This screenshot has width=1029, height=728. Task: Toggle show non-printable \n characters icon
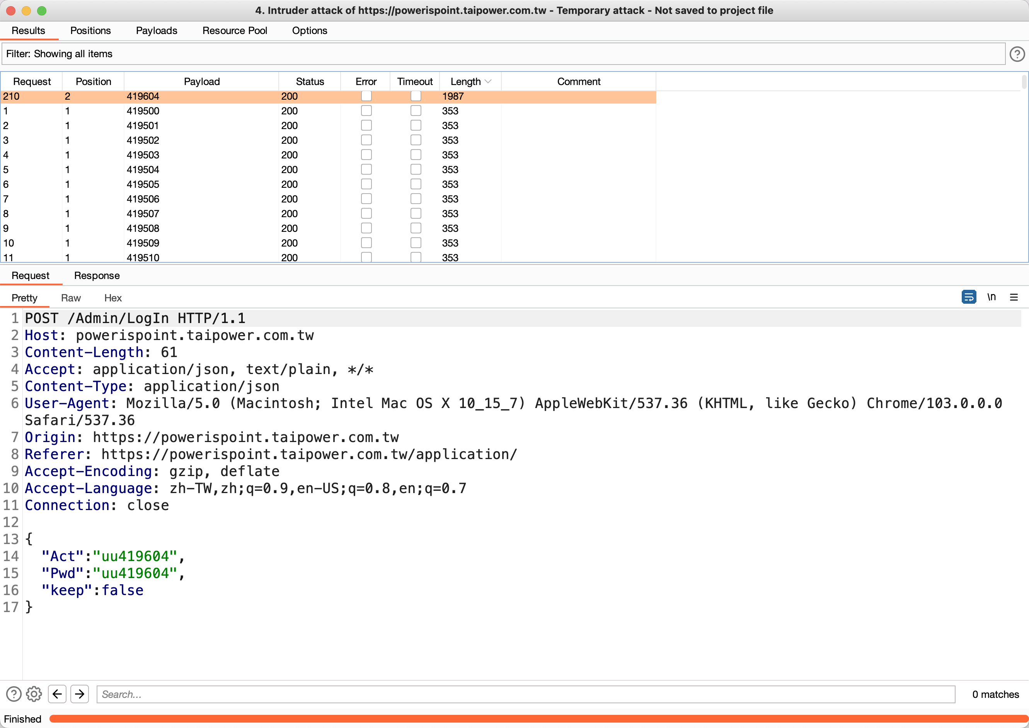pos(992,297)
